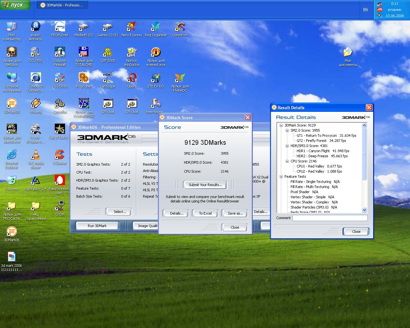Select GT1 - Return To Proxycon result
The height and width of the screenshot is (328, 410).
[326, 135]
